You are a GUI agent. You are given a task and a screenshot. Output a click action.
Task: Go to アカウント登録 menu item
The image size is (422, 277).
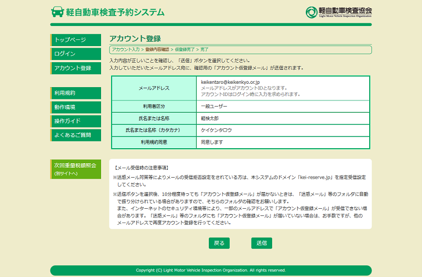(x=76, y=68)
